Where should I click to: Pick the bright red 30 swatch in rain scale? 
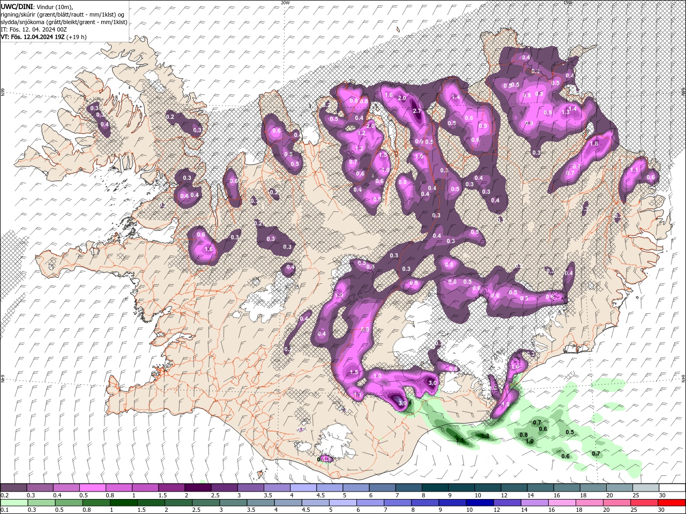pos(672,503)
